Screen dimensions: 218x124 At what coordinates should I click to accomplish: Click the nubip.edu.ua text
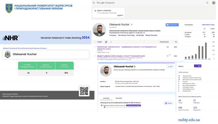pyautogui.click(x=189, y=120)
